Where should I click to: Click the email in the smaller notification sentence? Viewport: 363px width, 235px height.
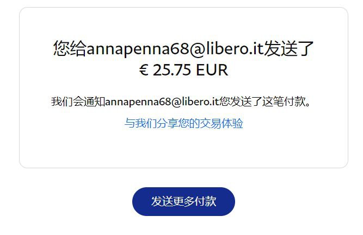coord(162,102)
